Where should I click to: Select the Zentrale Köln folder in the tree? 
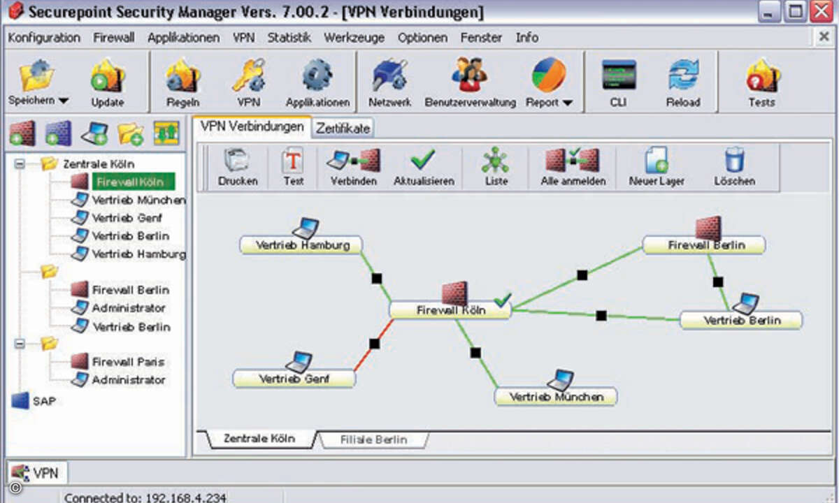tap(88, 164)
